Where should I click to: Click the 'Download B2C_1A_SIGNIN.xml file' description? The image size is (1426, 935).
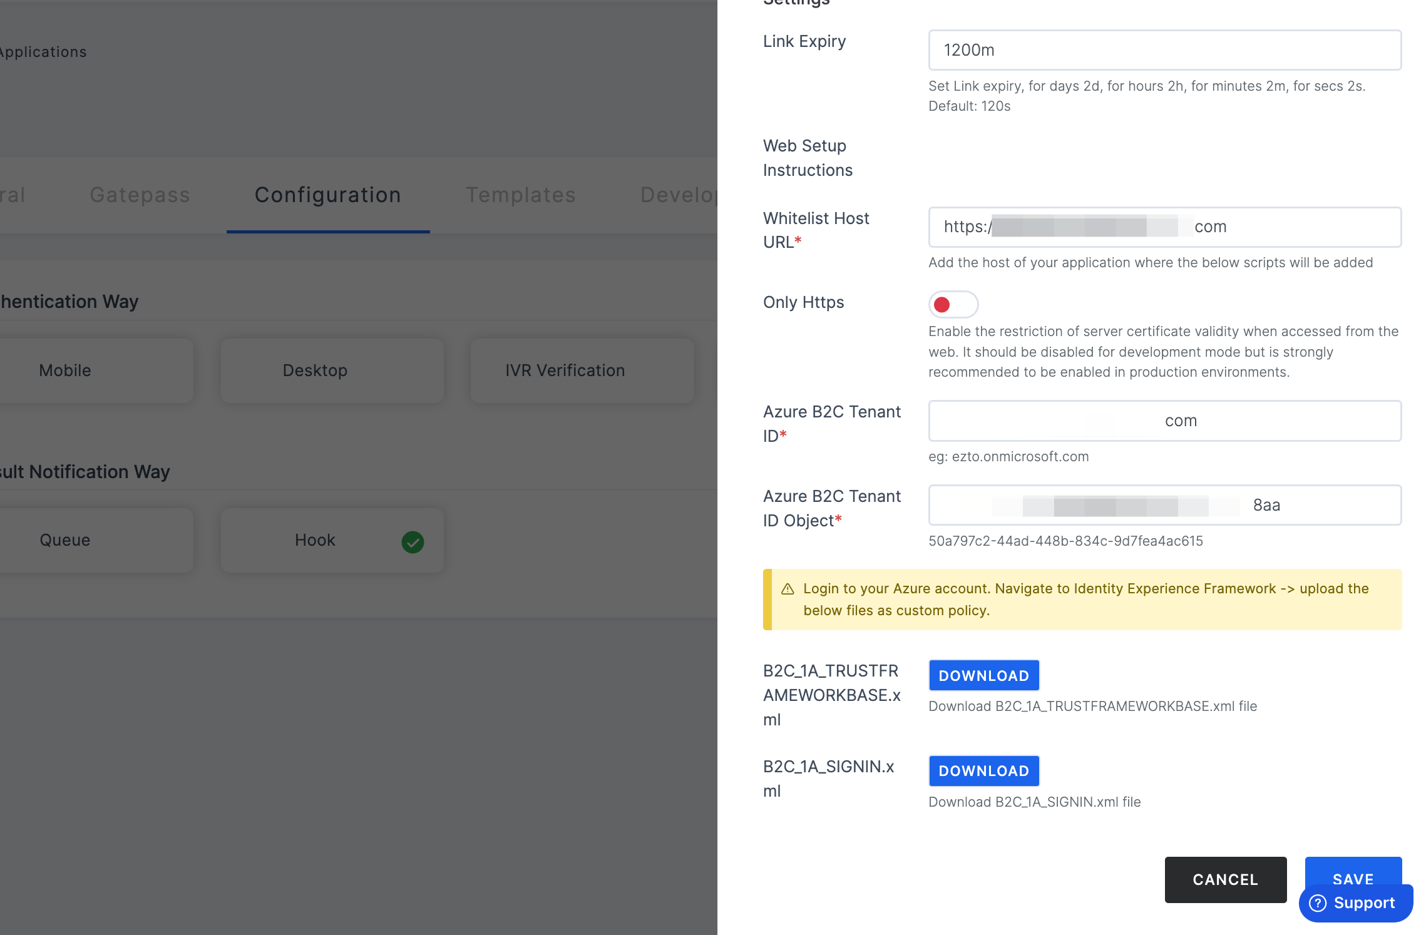pyautogui.click(x=1034, y=802)
